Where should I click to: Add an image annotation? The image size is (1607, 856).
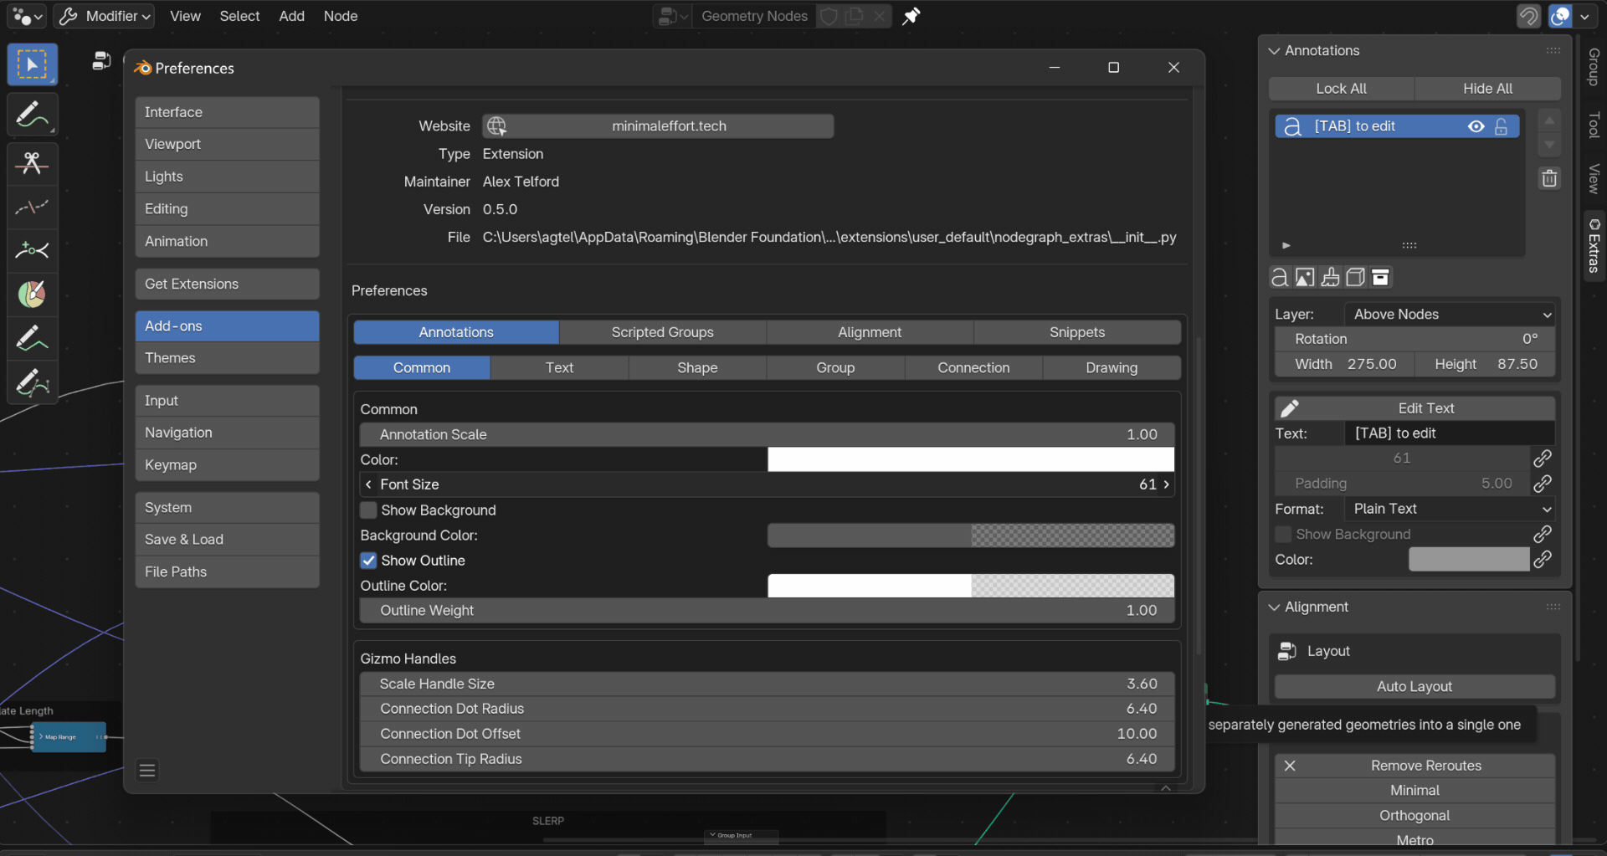pyautogui.click(x=1305, y=277)
